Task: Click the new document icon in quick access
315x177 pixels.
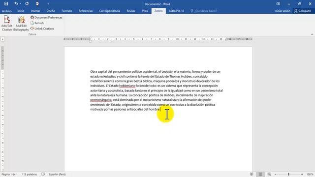Action: pos(37,3)
